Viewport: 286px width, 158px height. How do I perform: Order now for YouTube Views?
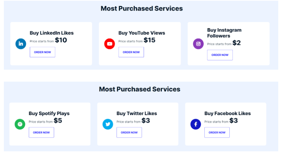point(131,52)
